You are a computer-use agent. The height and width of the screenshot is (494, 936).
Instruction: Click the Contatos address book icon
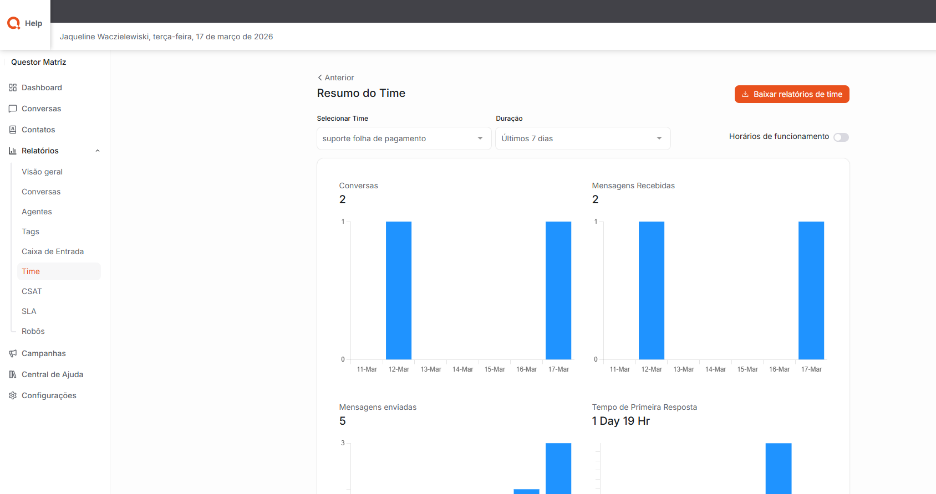(x=13, y=130)
